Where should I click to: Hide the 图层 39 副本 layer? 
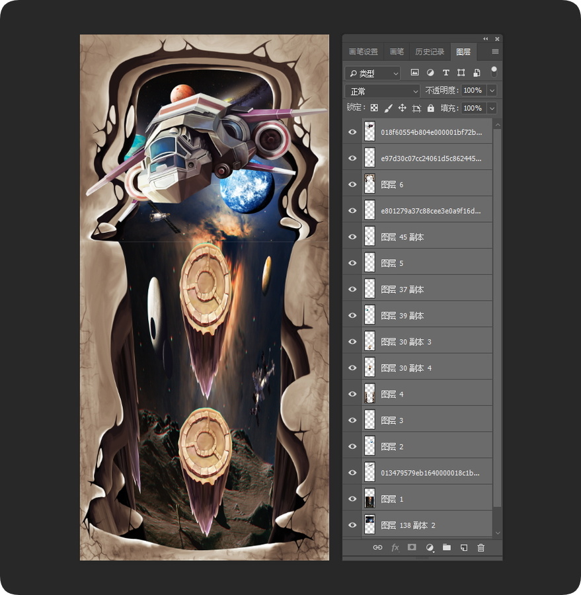click(352, 315)
